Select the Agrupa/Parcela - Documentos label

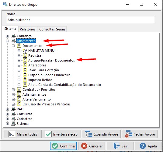pos(51,60)
